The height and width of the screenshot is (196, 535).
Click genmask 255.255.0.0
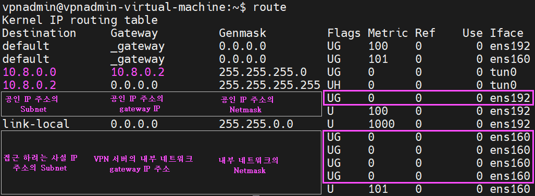256,124
